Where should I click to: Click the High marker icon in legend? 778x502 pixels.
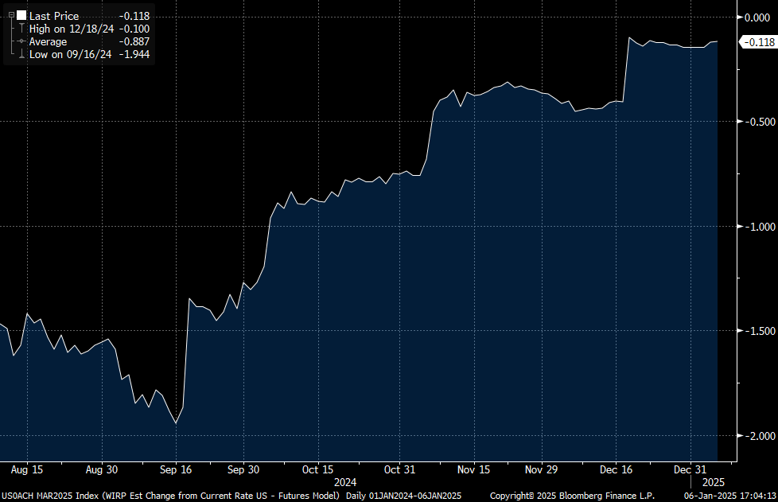pyautogui.click(x=21, y=29)
